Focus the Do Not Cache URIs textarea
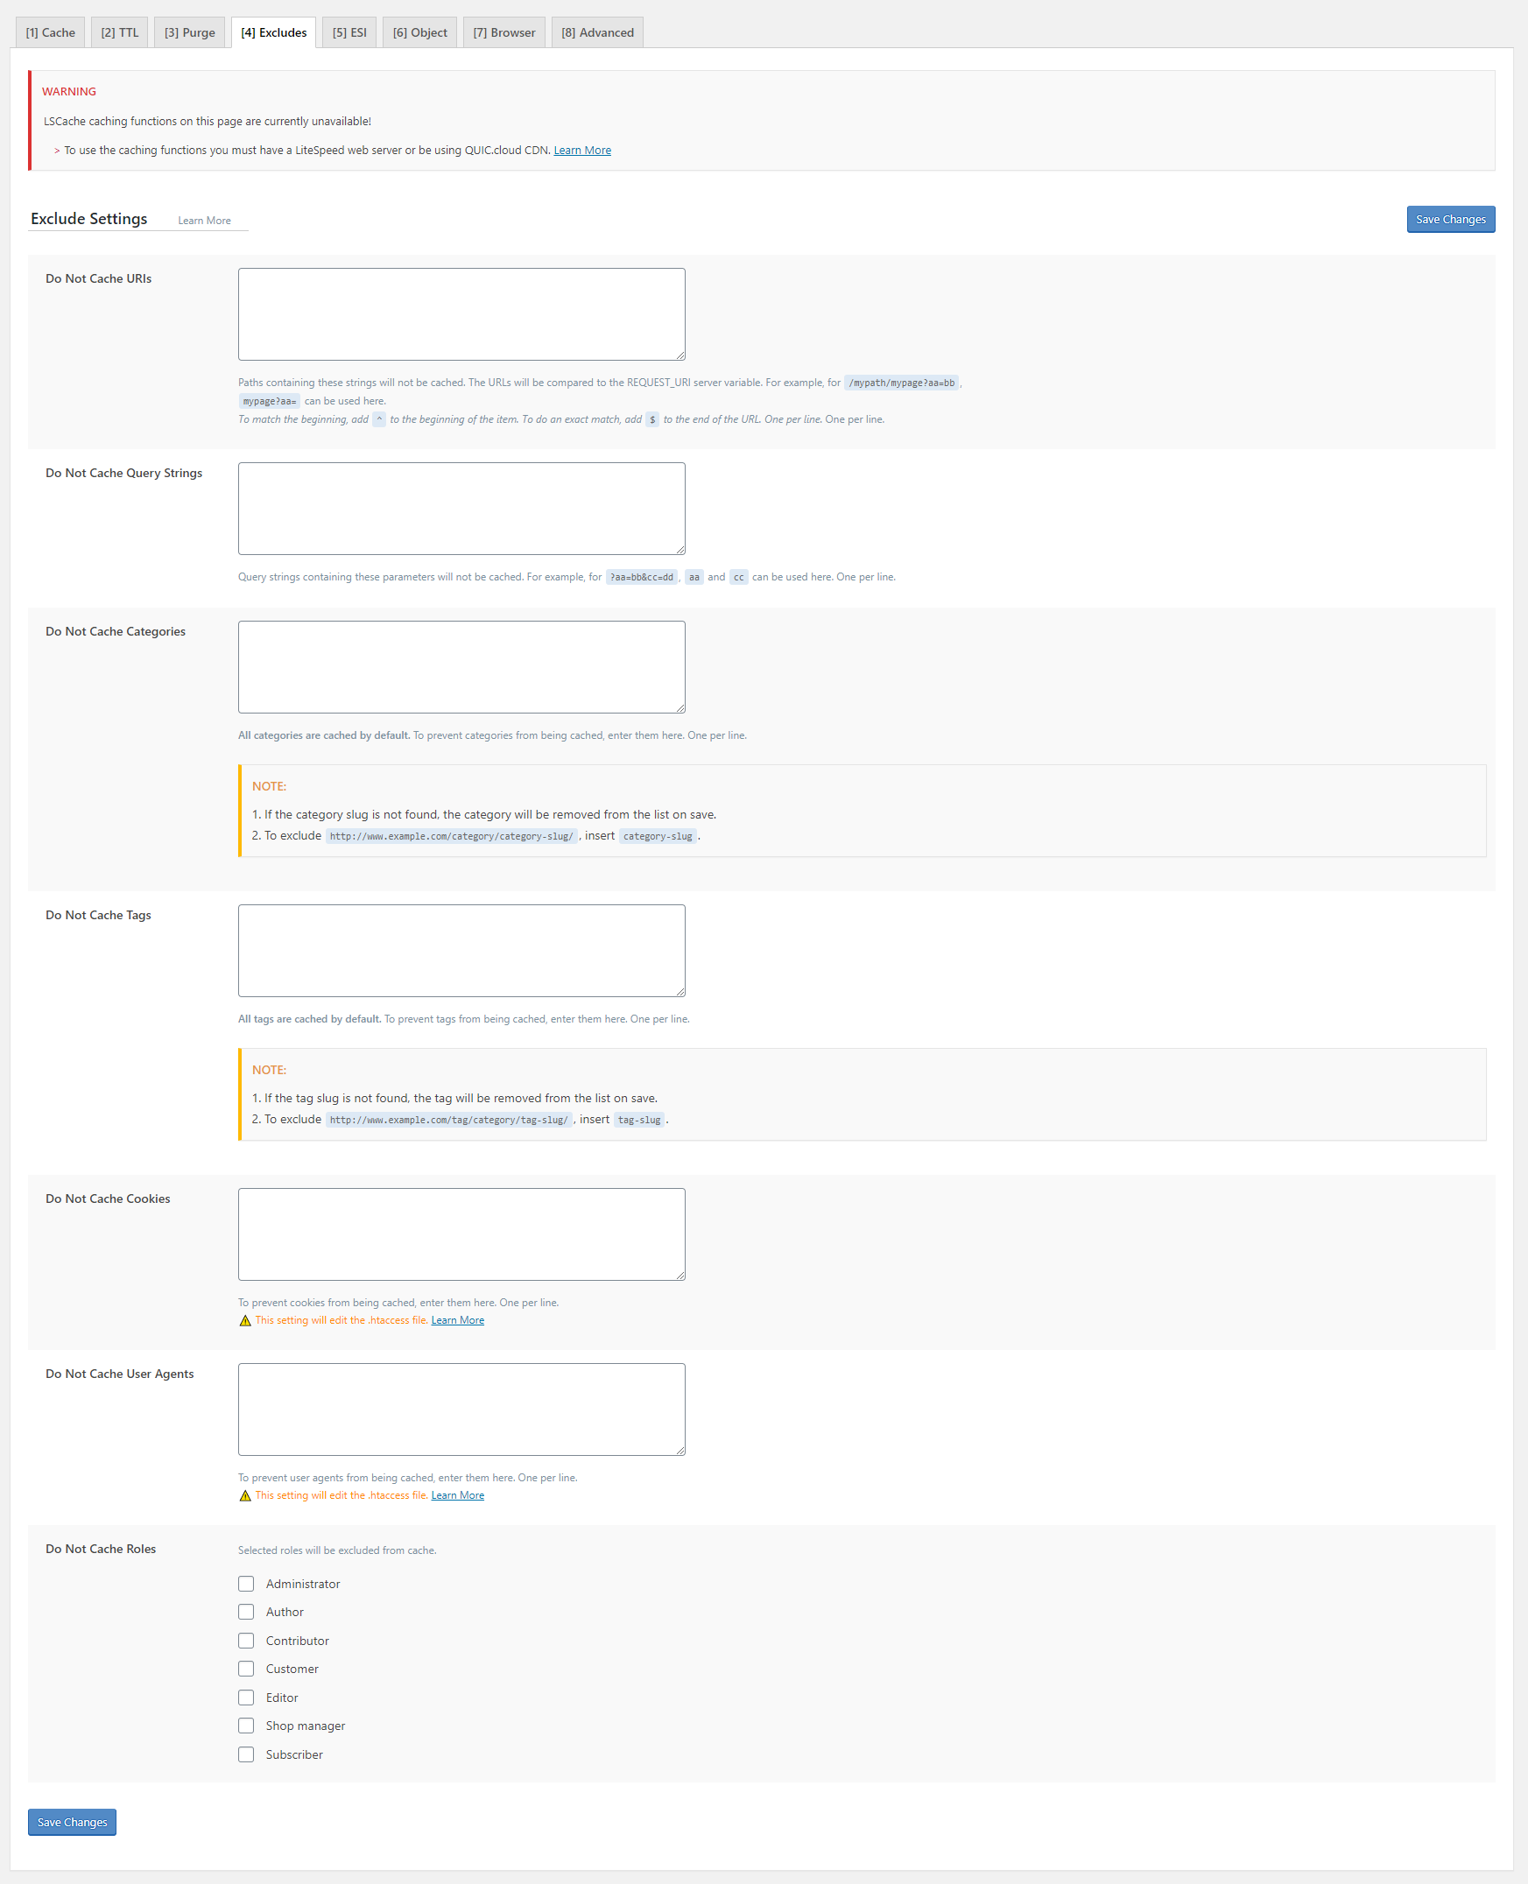This screenshot has height=1884, width=1528. click(x=461, y=314)
